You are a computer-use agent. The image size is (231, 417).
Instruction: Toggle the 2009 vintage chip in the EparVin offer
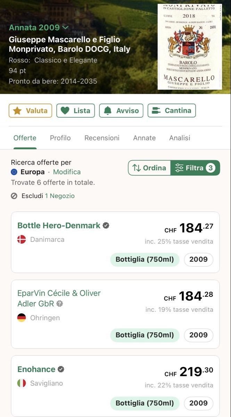(198, 335)
